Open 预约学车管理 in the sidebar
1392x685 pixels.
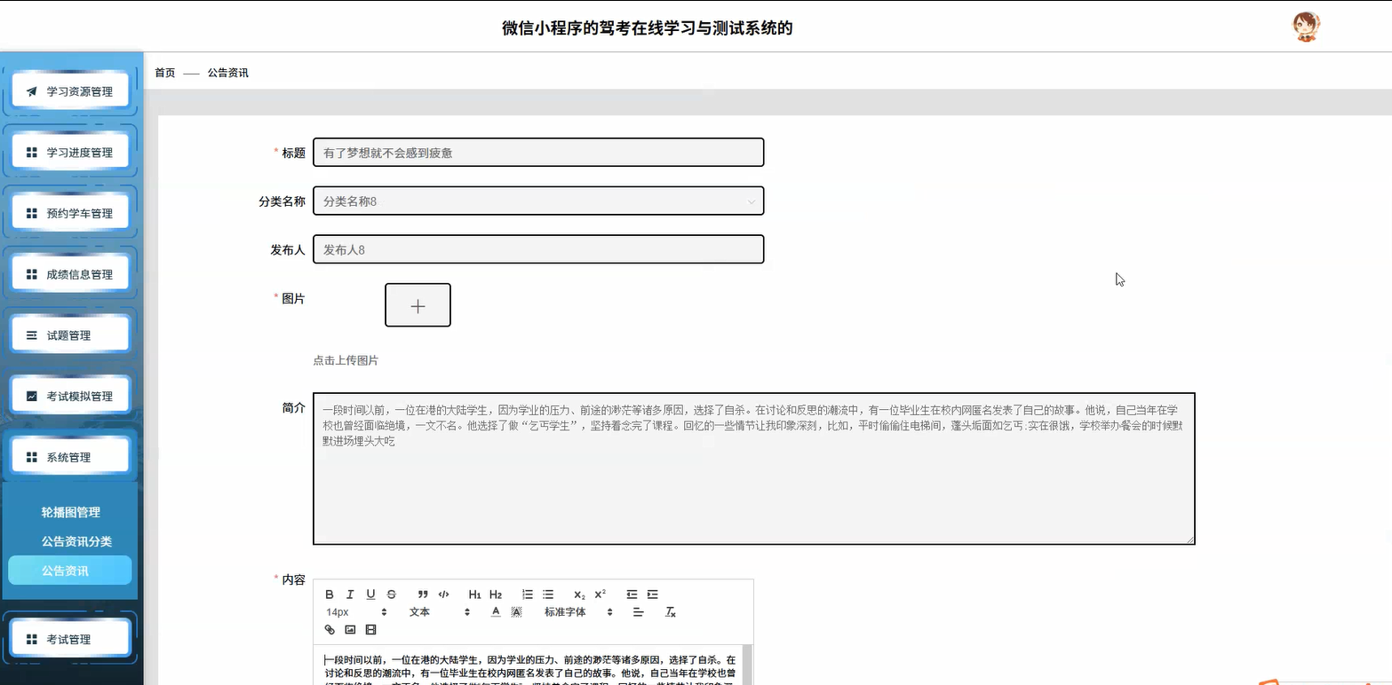click(x=70, y=214)
